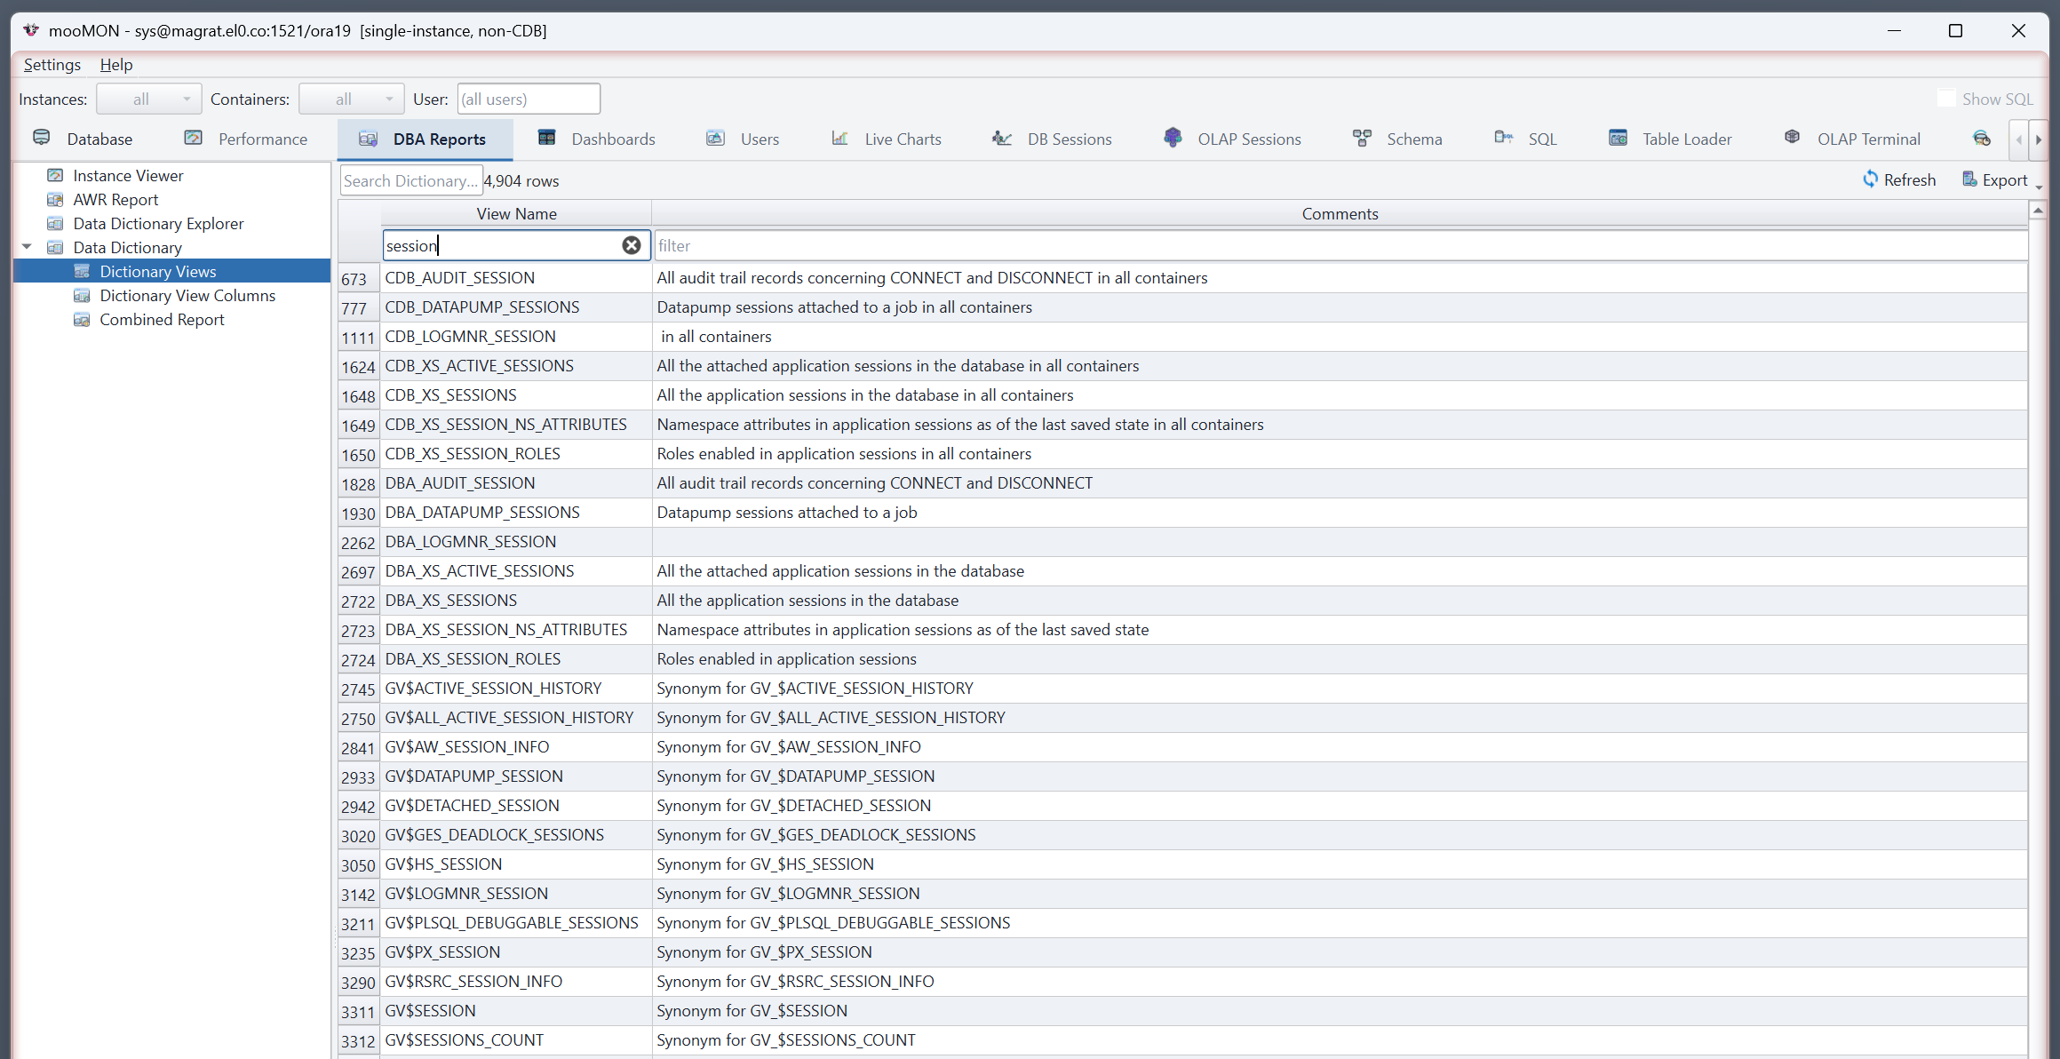Viewport: 2060px width, 1059px height.
Task: Switch to the Performance tab
Action: [x=247, y=139]
